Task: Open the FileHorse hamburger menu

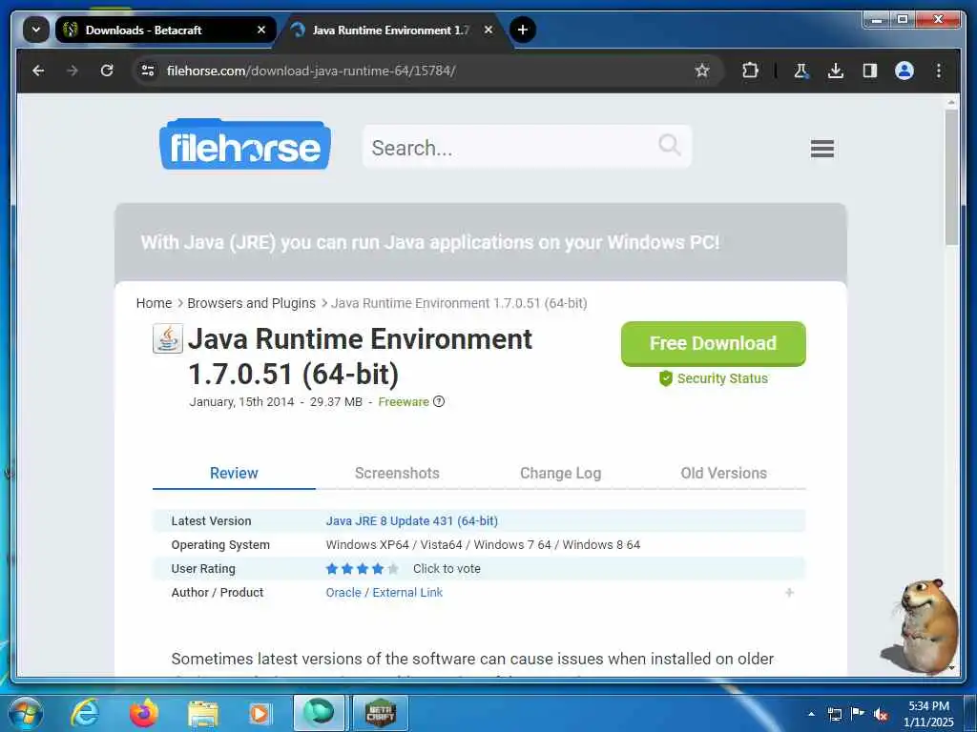Action: tap(821, 148)
